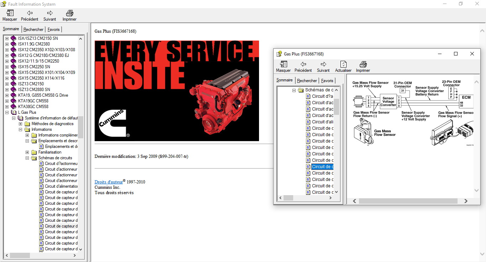Image resolution: width=486 pixels, height=262 pixels.
Task: Expand the ISX15 CM2350 X114/X116 node
Action: click(7, 78)
